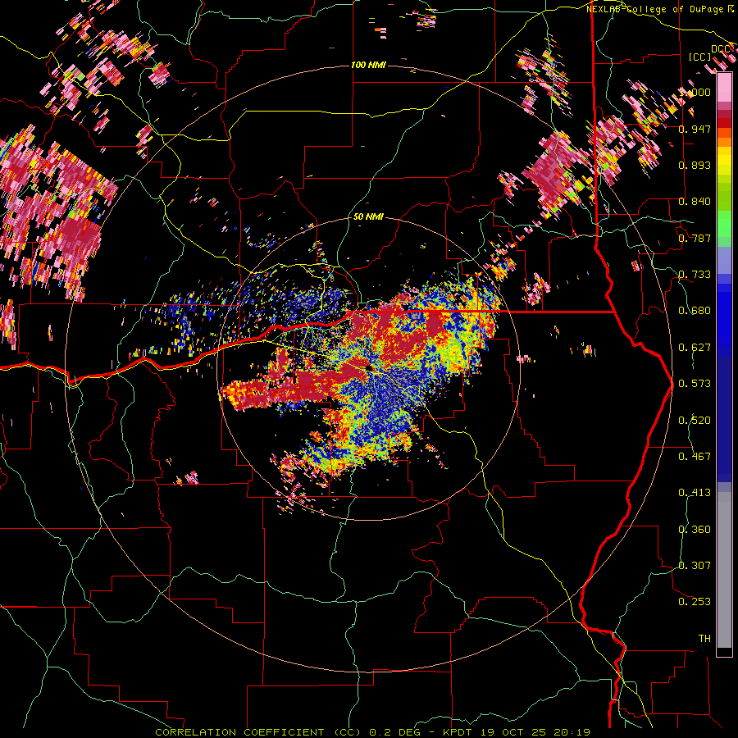Click the 0.360 scale value

tap(695, 529)
